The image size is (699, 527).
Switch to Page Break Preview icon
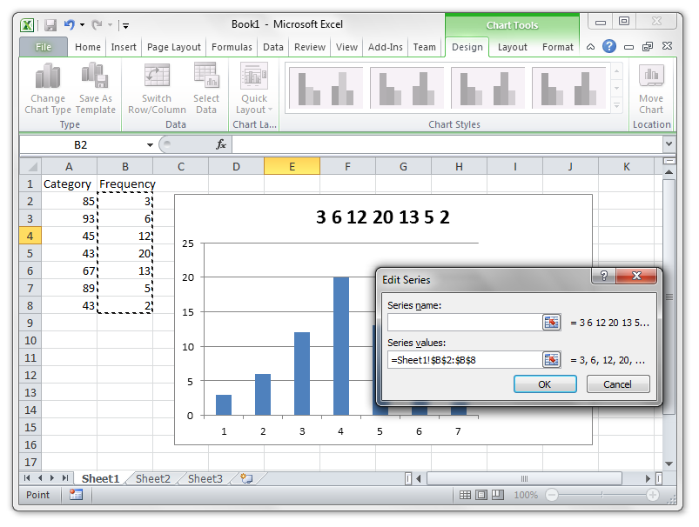498,495
